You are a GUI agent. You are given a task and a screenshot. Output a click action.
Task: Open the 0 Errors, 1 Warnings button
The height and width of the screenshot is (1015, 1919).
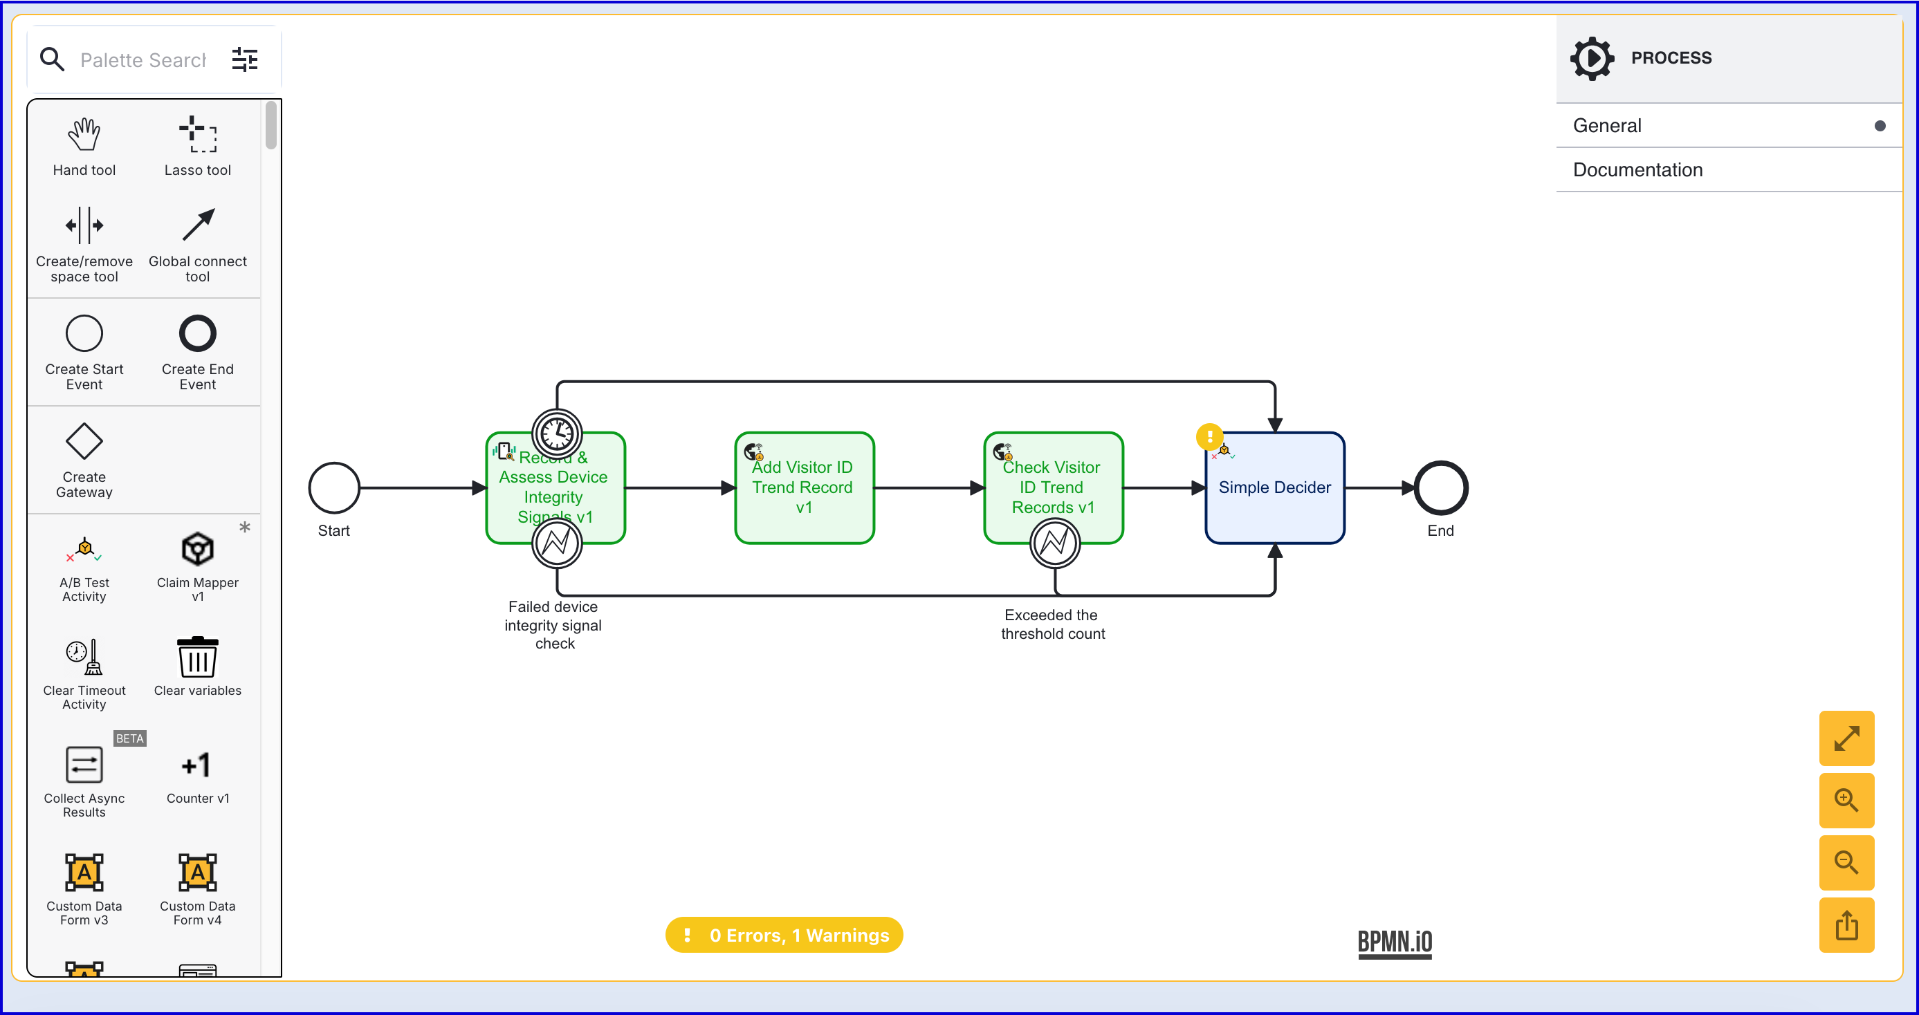point(784,935)
